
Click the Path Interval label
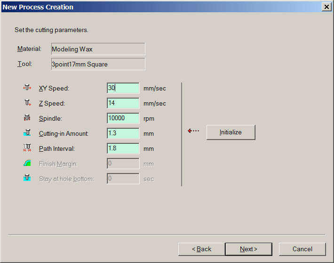coord(57,148)
